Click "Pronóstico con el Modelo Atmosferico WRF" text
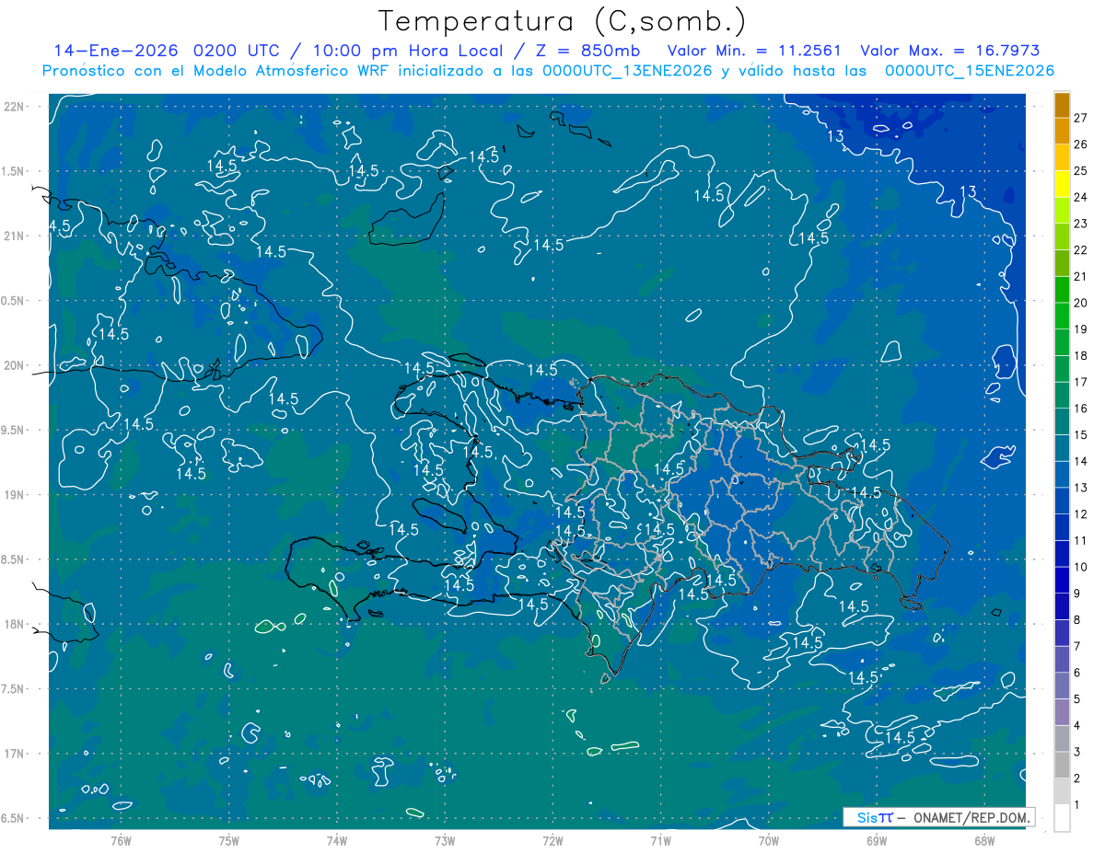The height and width of the screenshot is (853, 1105). (x=217, y=71)
